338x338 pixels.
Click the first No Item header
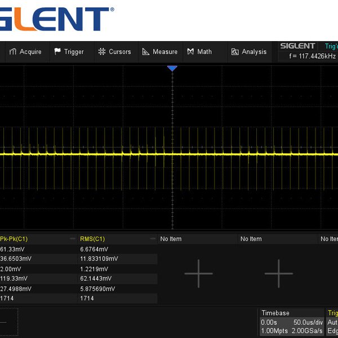(171, 239)
